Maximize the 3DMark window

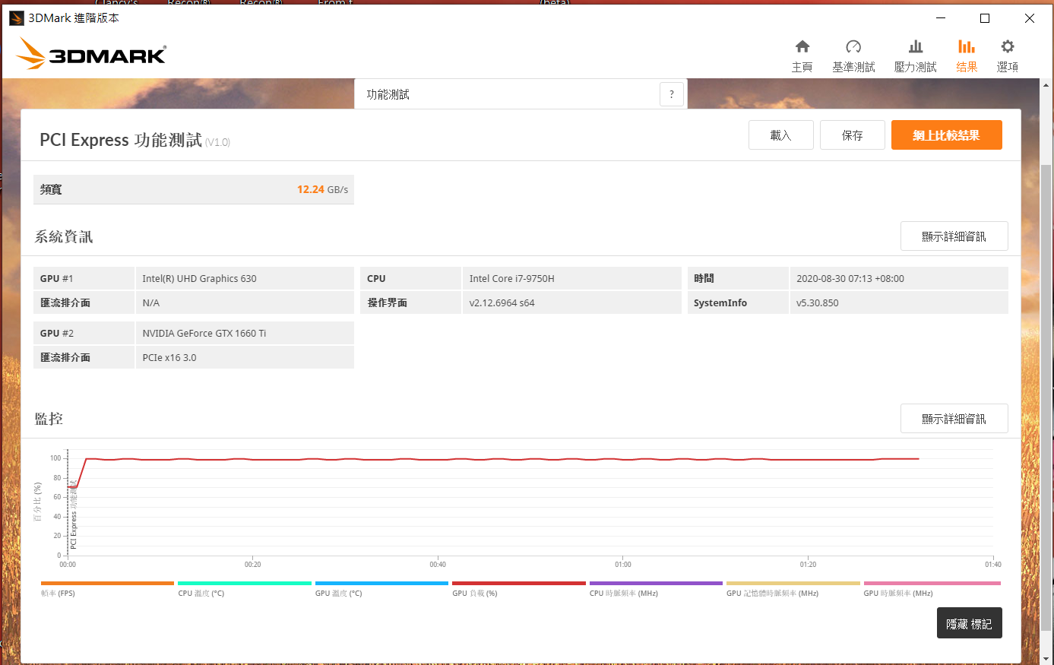coord(985,18)
